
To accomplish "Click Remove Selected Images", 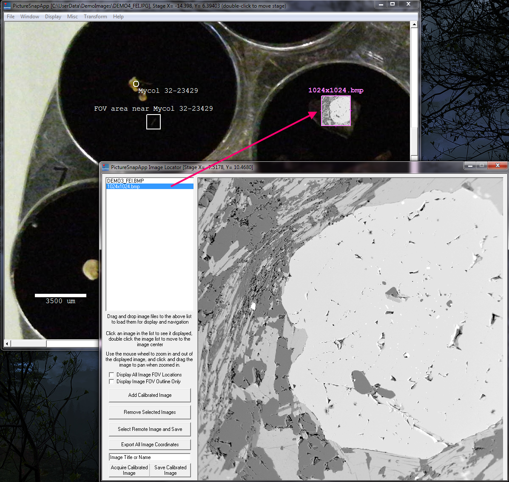I will [x=150, y=412].
